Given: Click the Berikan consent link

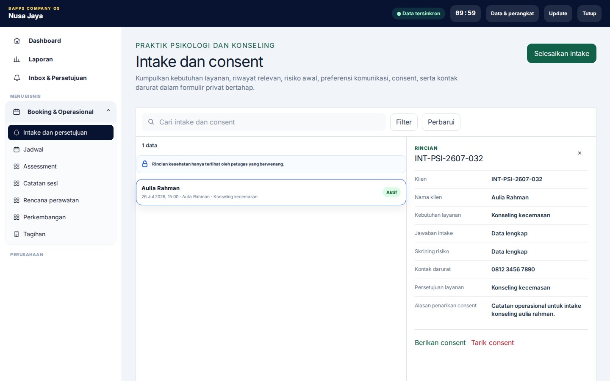Looking at the screenshot, I should [440, 342].
